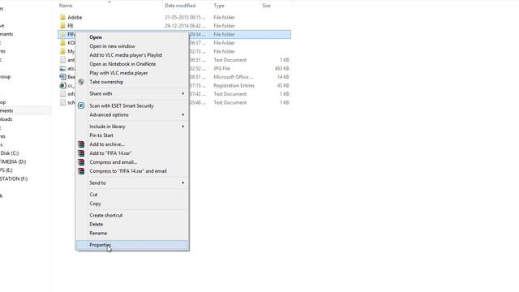The height and width of the screenshot is (292, 519).
Task: Click the 463 KB size cell
Action: click(282, 68)
